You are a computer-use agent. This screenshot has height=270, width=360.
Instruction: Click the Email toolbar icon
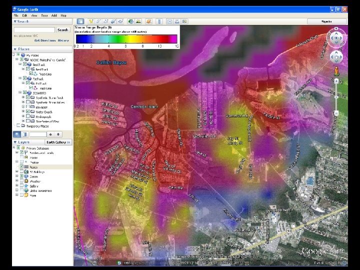[x=170, y=21]
